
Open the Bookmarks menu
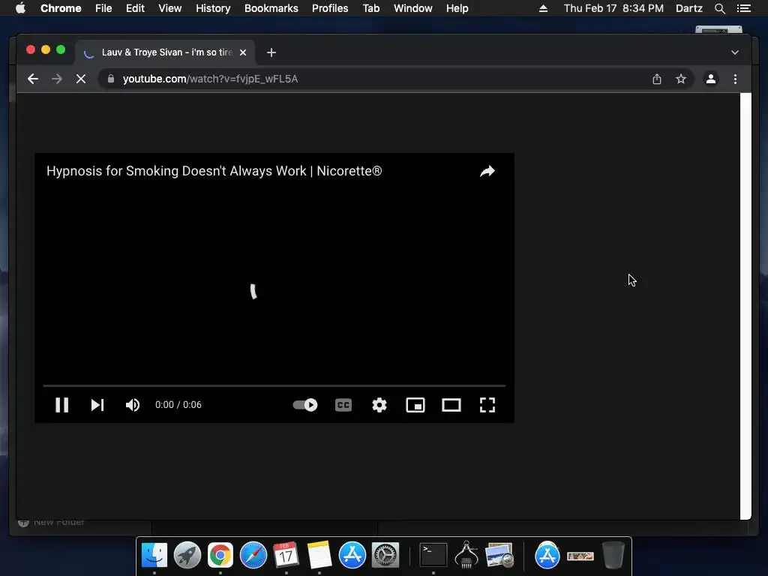(271, 8)
